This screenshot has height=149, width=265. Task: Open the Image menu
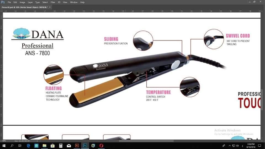tap(22, 2)
